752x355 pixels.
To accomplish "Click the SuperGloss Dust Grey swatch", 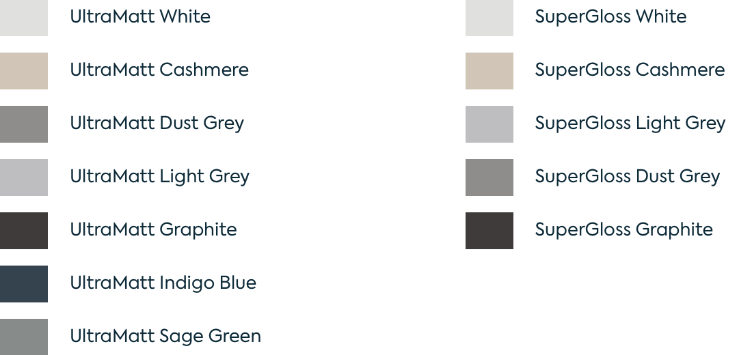I will click(x=489, y=177).
